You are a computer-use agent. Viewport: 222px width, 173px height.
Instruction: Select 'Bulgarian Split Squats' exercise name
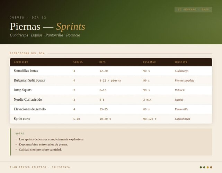[x=29, y=80]
